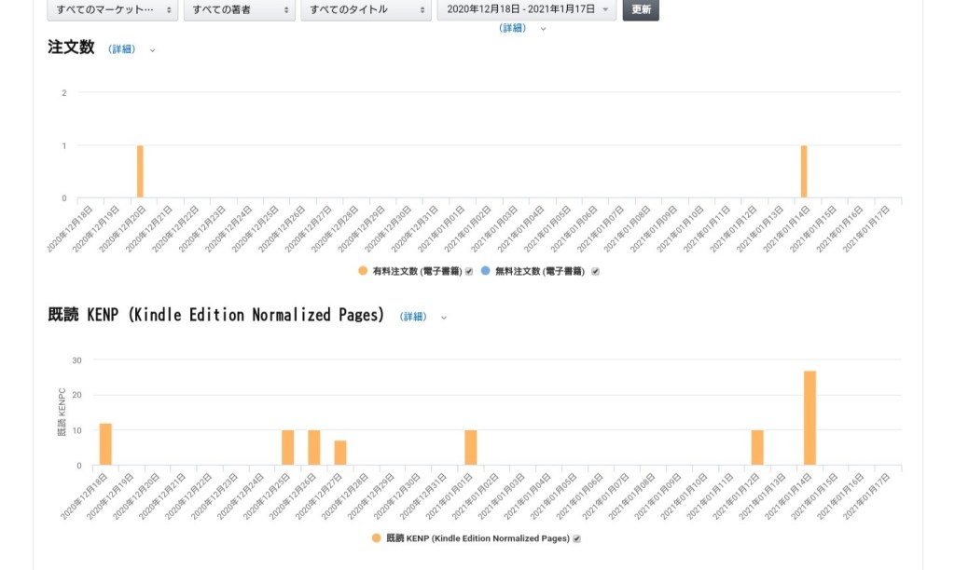Open the すべてのマーケット dropdown
The height and width of the screenshot is (570, 955).
click(112, 9)
